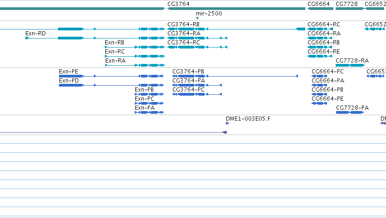Click the CG7728-PA protein feature bar
The width and height of the screenshot is (386, 218).
point(350,112)
